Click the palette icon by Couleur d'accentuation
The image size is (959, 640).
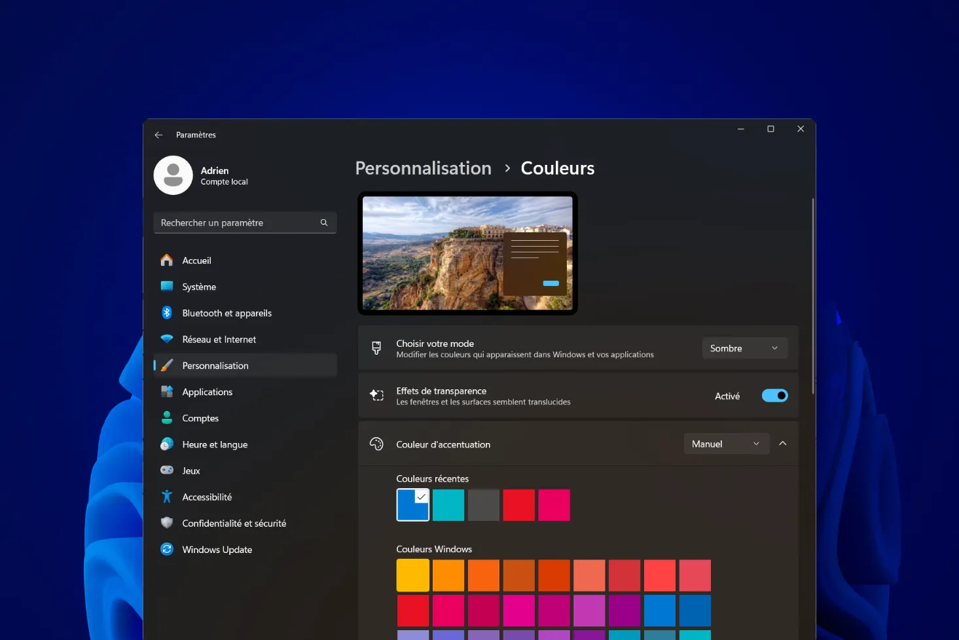(x=376, y=444)
